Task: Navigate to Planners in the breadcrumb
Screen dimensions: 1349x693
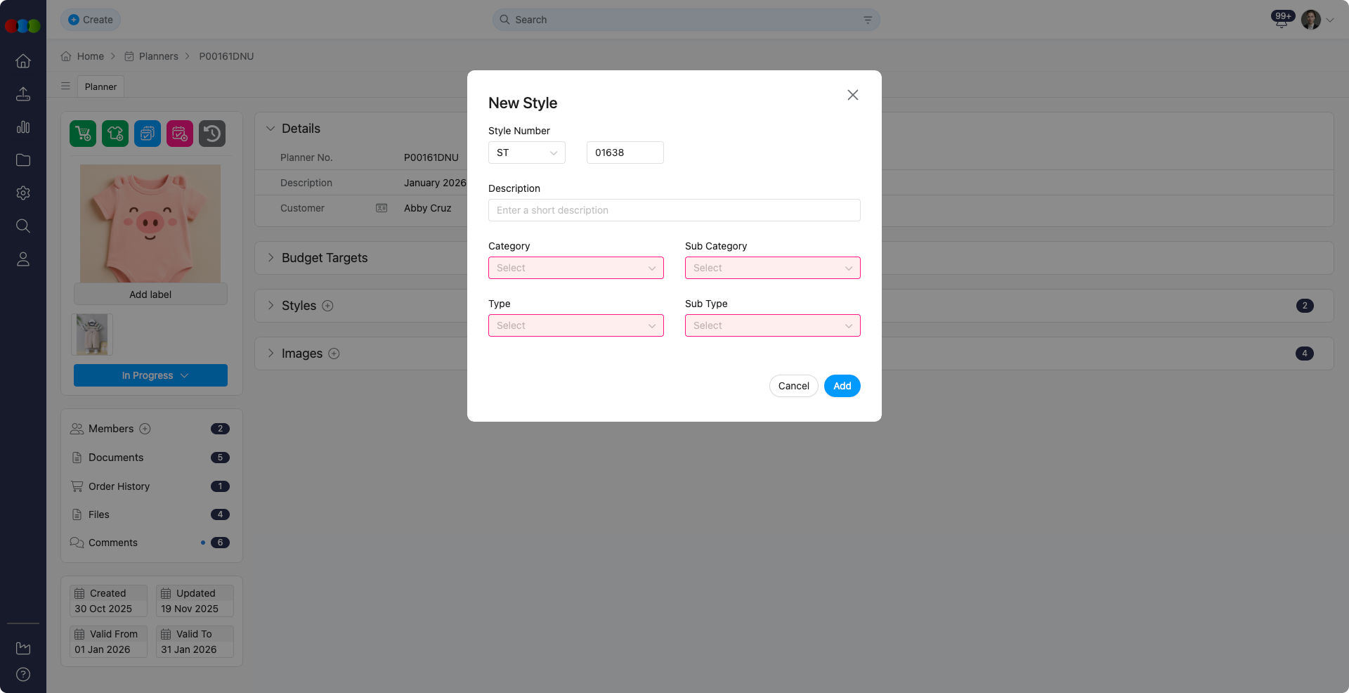Action: pyautogui.click(x=158, y=56)
